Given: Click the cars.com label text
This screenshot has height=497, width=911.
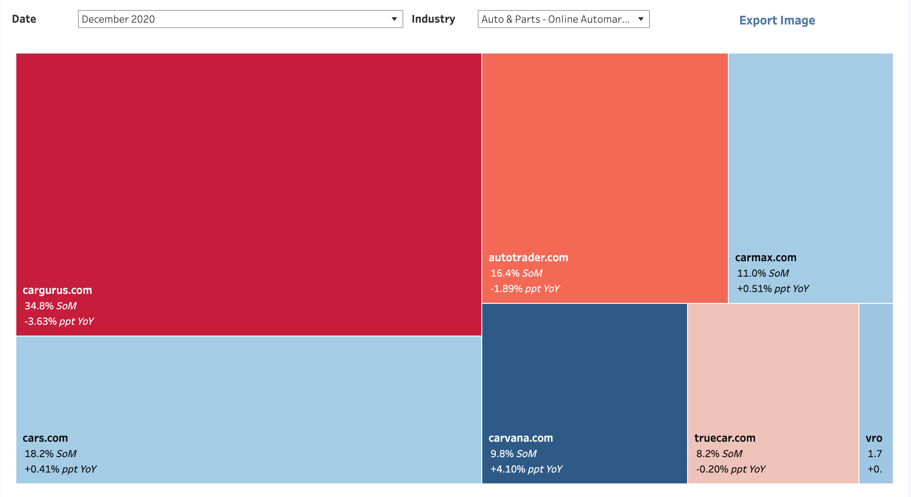Looking at the screenshot, I should [45, 438].
